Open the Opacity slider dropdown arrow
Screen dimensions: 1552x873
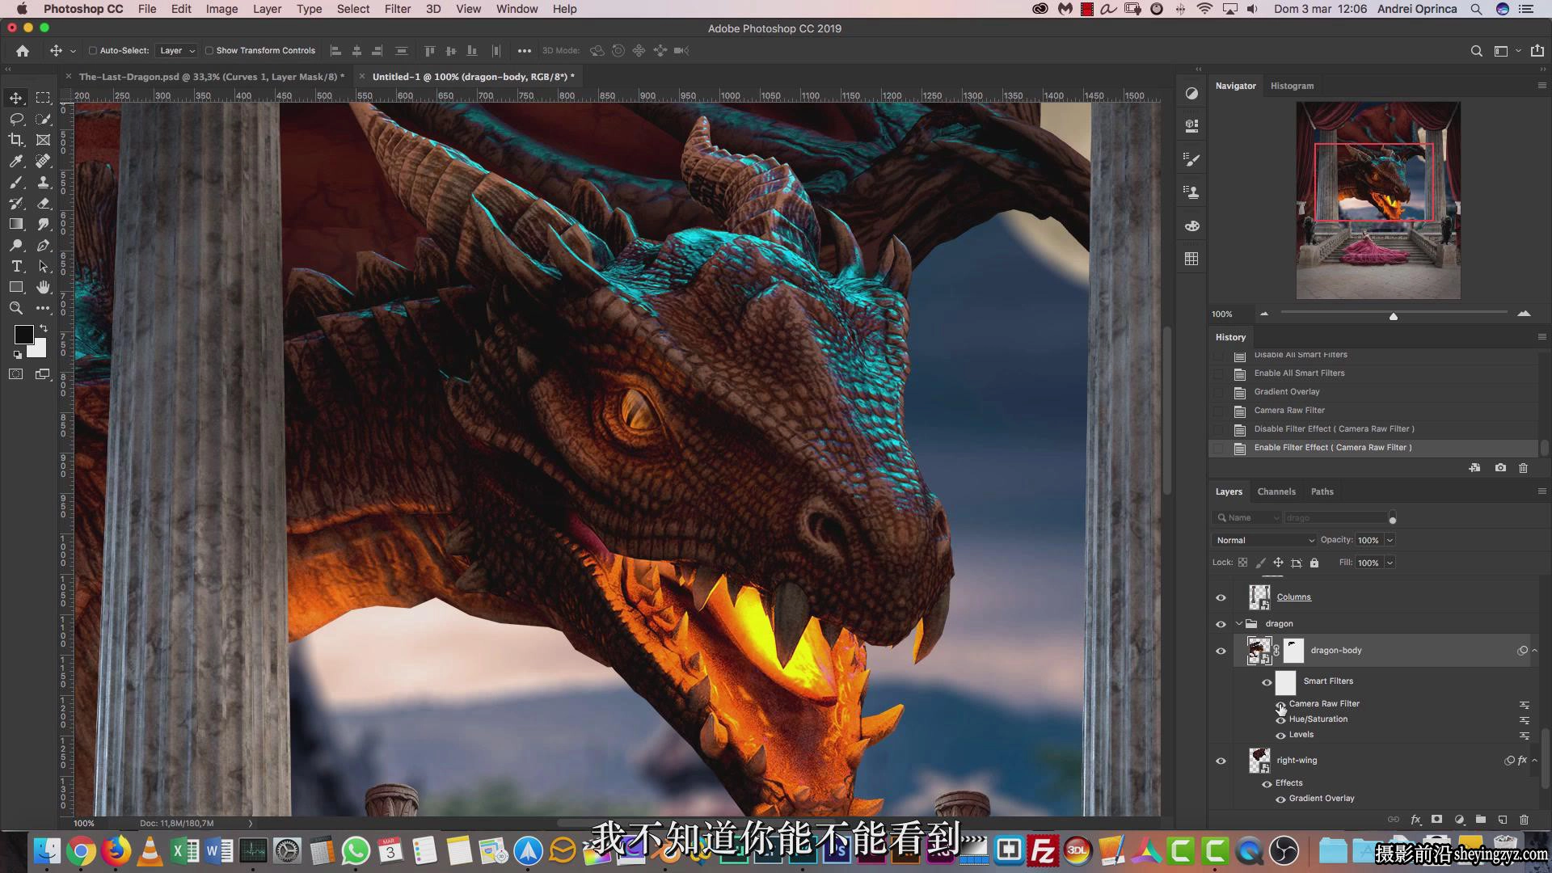coord(1390,540)
